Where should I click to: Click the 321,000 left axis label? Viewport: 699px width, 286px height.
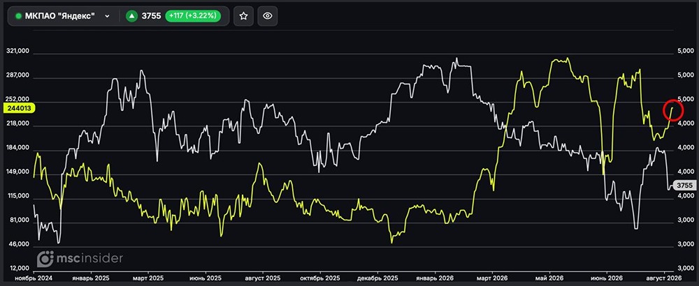(18, 52)
